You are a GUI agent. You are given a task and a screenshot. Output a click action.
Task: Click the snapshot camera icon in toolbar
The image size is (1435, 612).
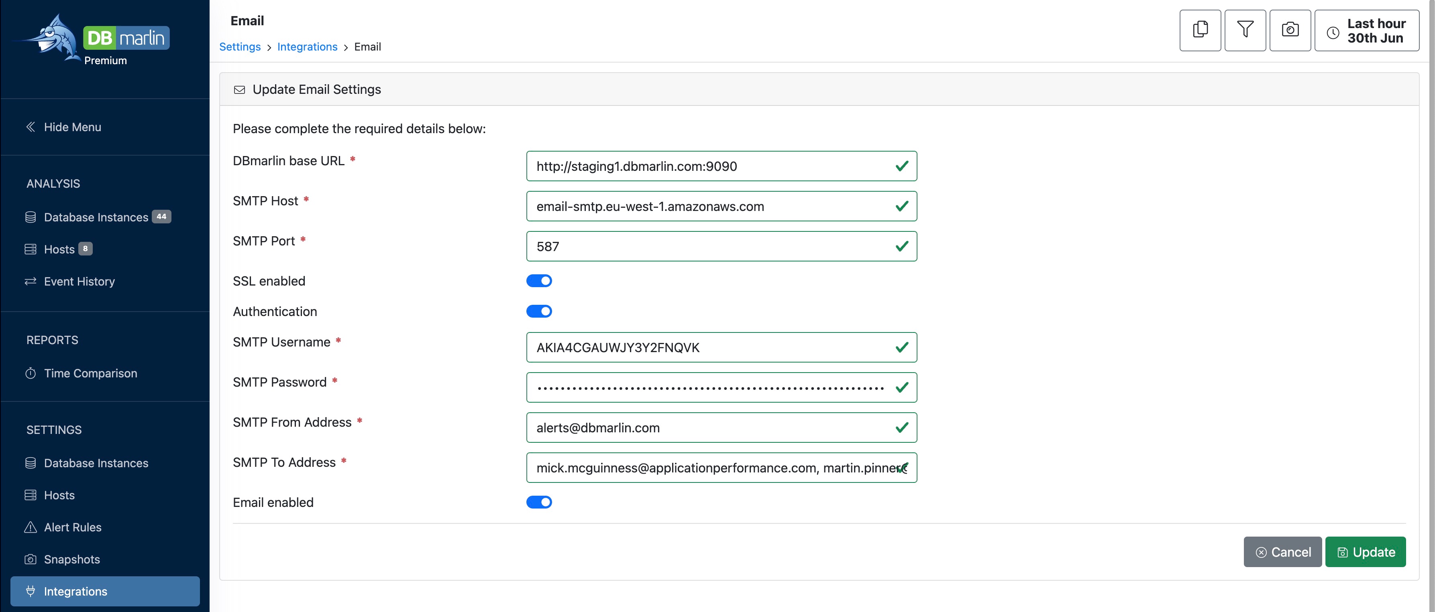(1290, 30)
